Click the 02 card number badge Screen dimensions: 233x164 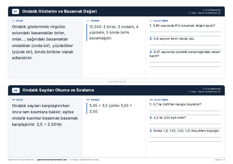(16, 90)
